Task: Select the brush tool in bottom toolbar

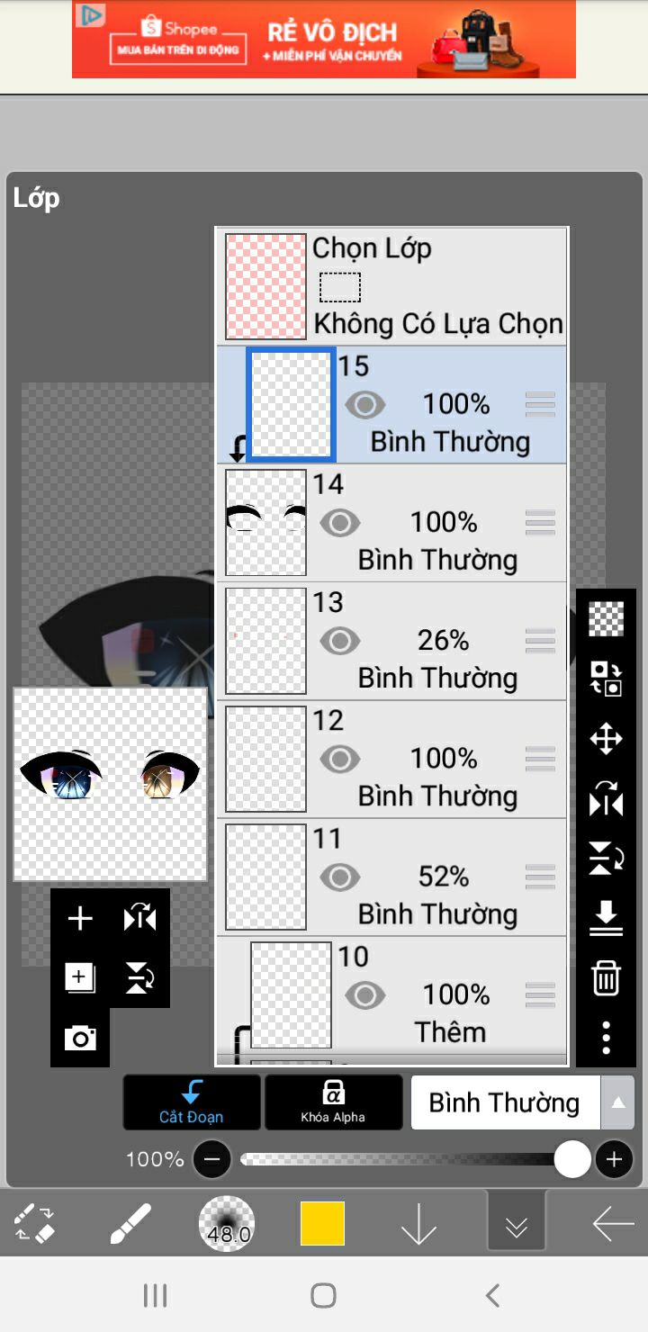Action: pos(130,1224)
